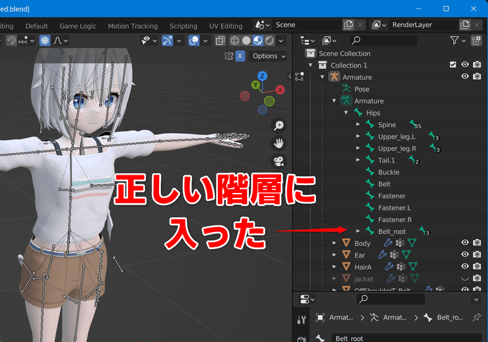Collapse the Hips bone tree
488x342 pixels.
point(346,112)
